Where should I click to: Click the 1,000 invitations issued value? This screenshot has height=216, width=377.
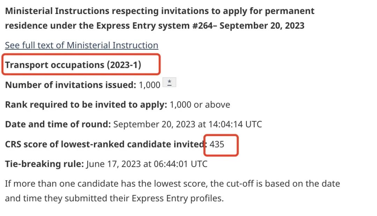tap(149, 85)
